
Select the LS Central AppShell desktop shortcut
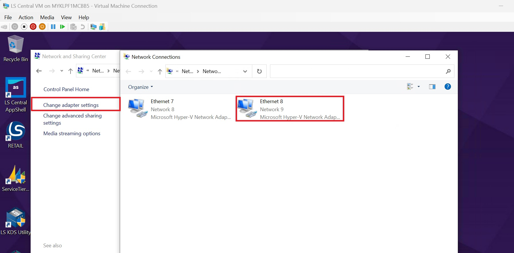(x=16, y=95)
